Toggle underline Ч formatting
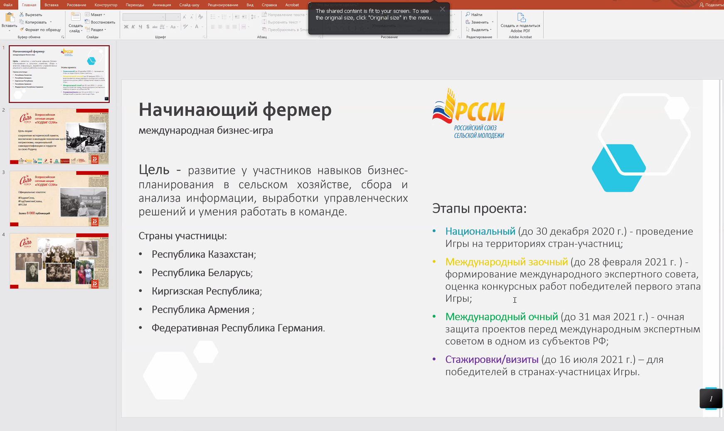This screenshot has height=431, width=724. point(140,27)
